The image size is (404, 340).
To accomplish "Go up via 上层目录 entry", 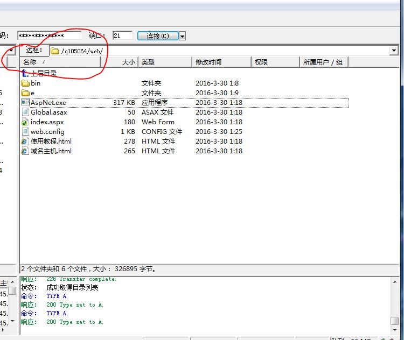I will point(43,74).
